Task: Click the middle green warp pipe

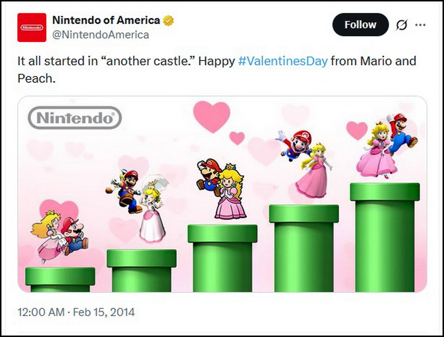Action: point(222,258)
